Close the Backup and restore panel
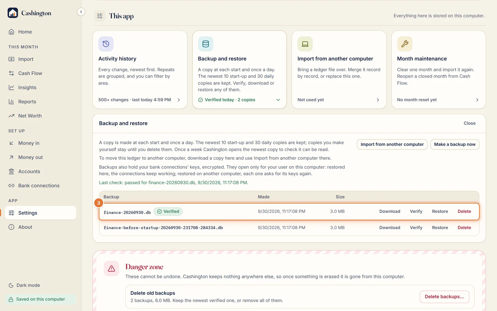This screenshot has width=497, height=311. pos(470,123)
